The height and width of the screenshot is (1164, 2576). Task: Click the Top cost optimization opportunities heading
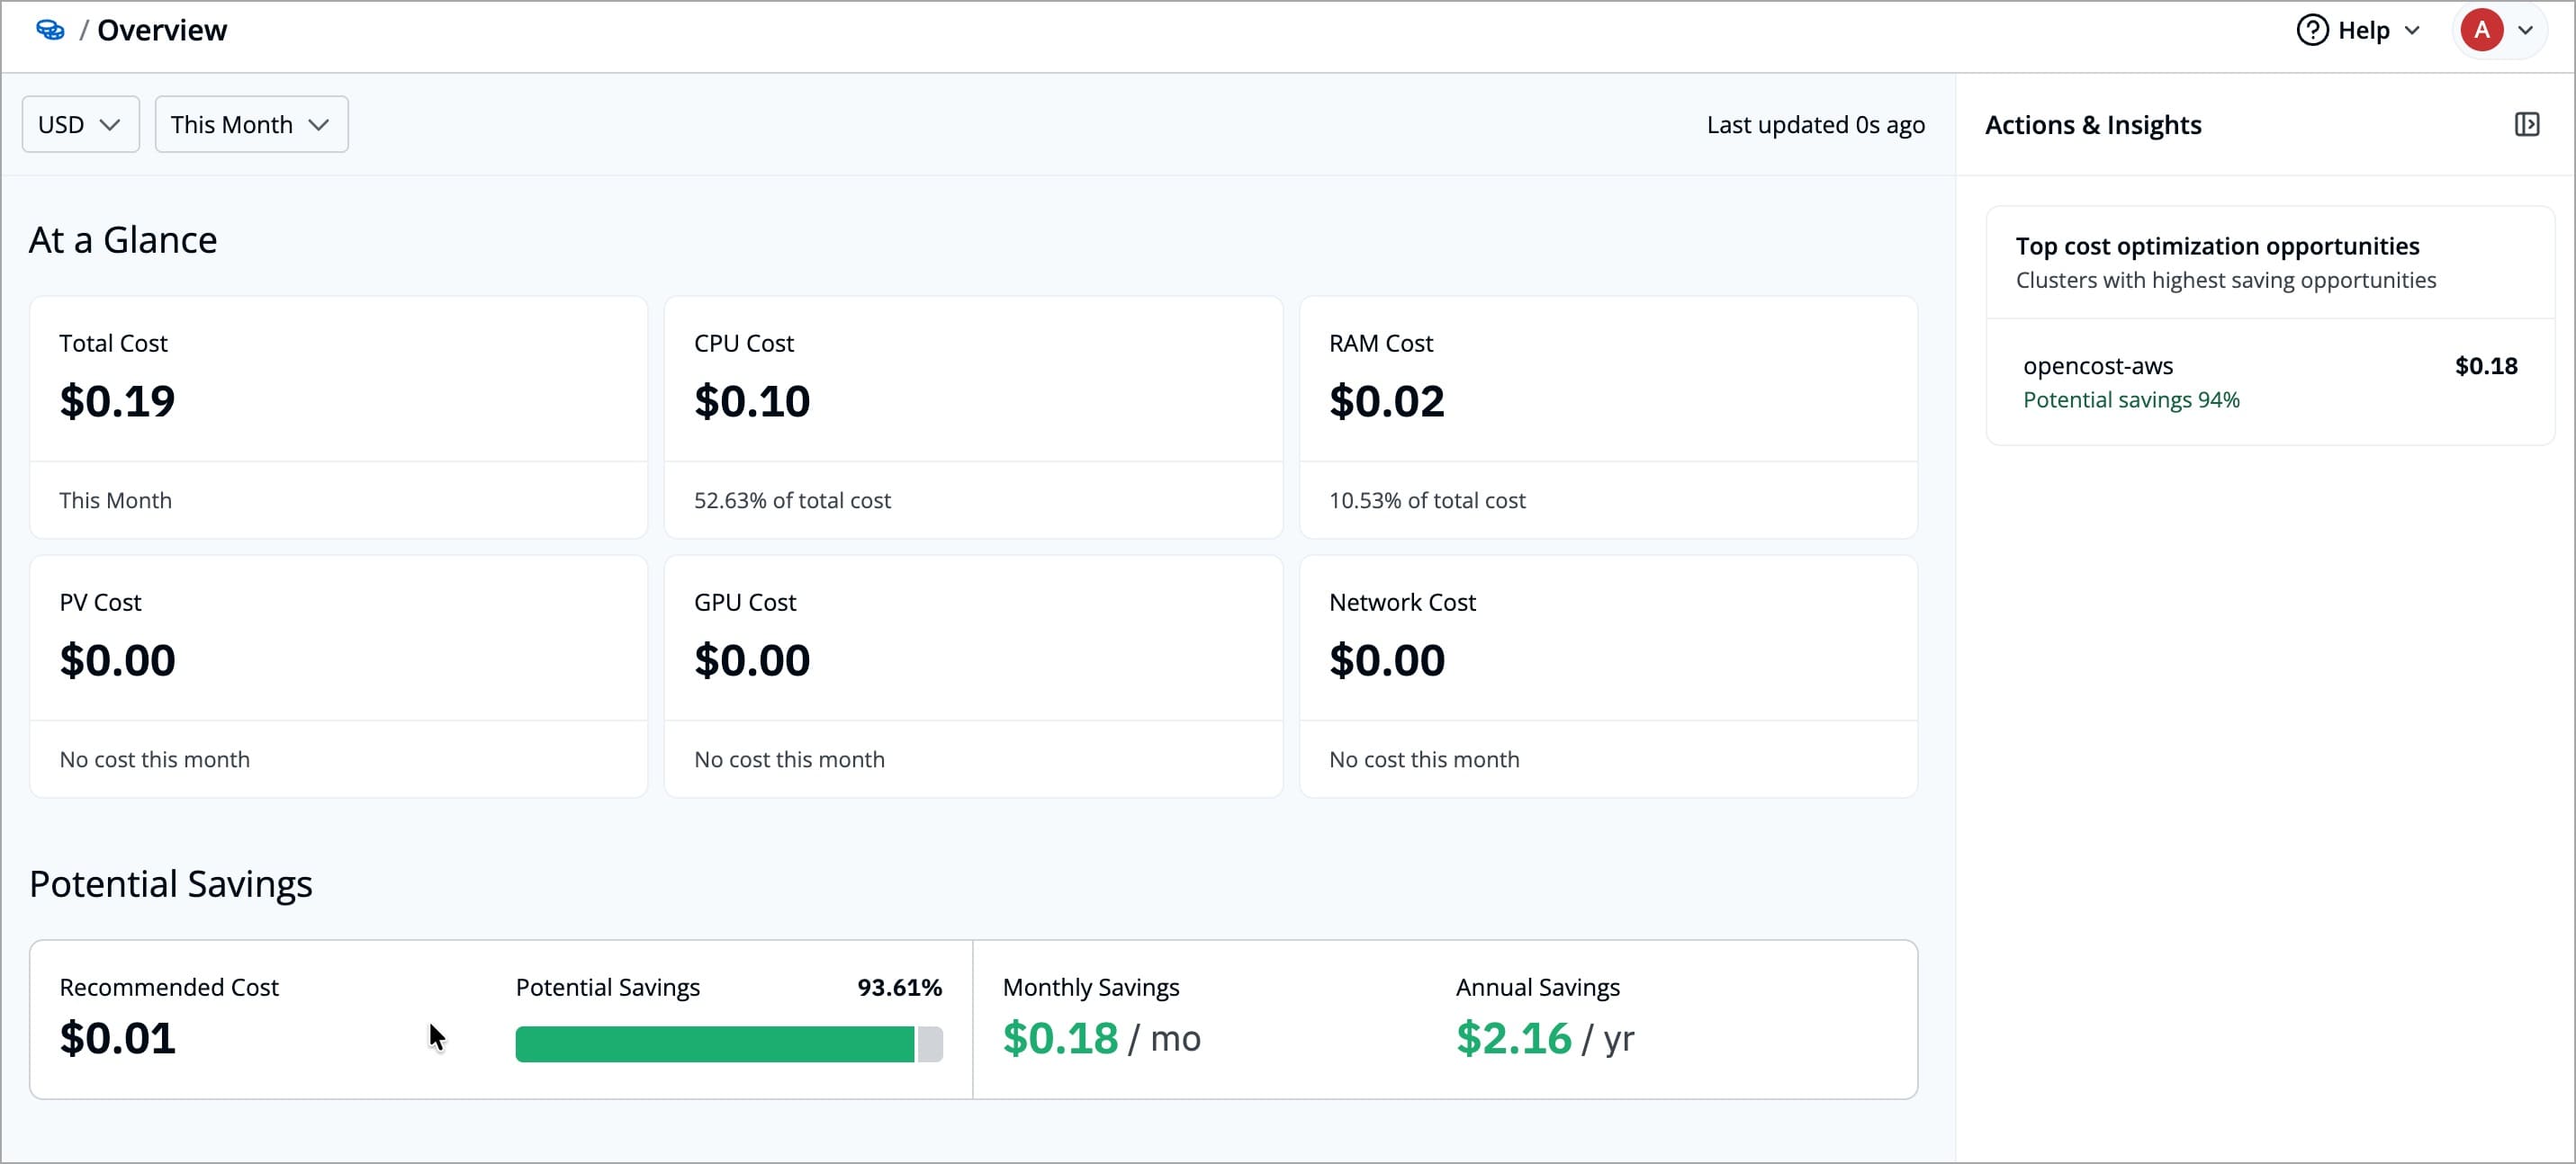point(2216,246)
